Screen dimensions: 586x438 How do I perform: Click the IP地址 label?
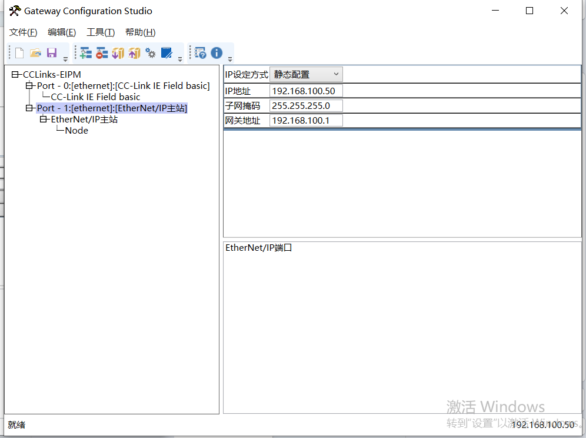pyautogui.click(x=238, y=91)
